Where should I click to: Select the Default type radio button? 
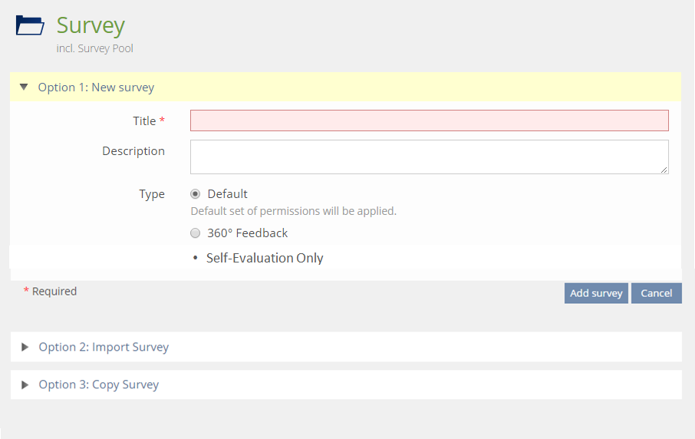196,194
